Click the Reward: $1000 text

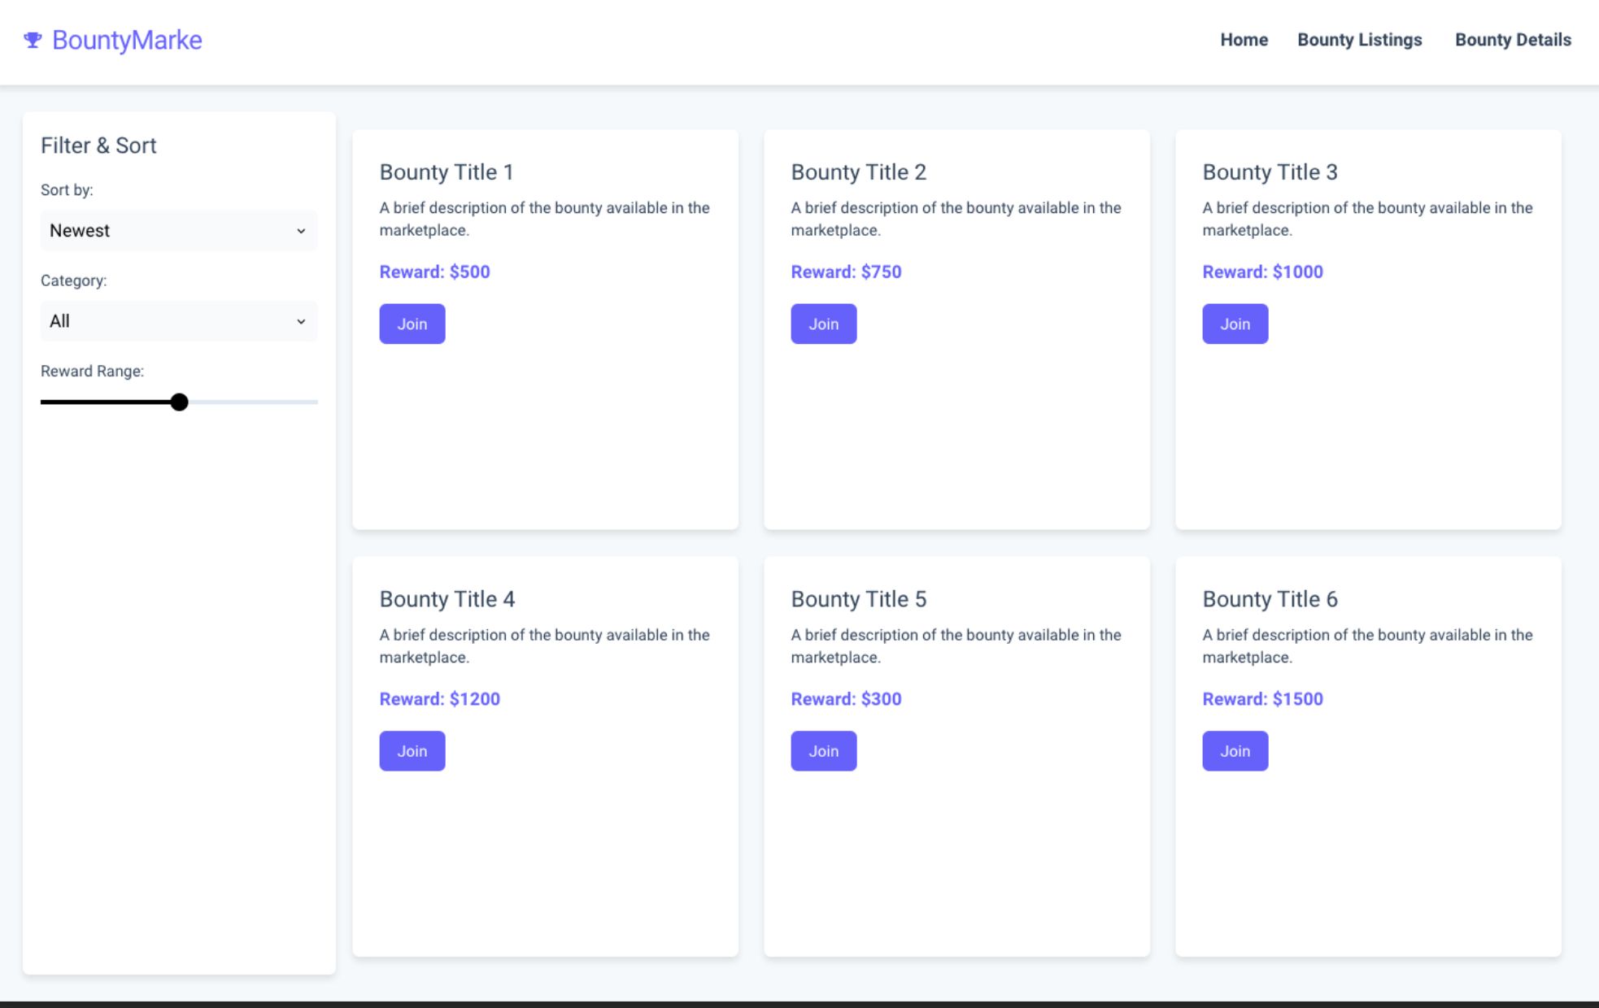tap(1263, 272)
